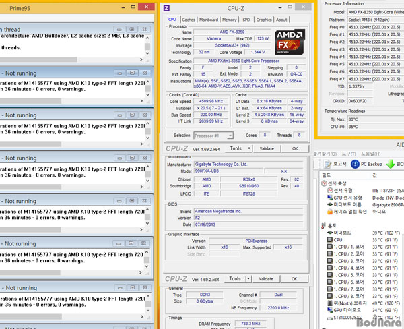Open the CPU tab in CPU-Z
Image resolution: width=404 pixels, height=329 pixels.
(172, 20)
